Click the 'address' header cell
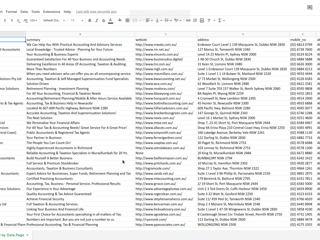Image resolution: width=320 pixels, height=240 pixels. click(x=243, y=40)
